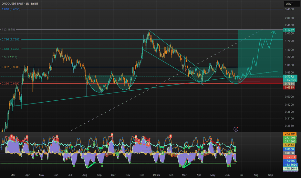Screen dimensions: 301x178
Task: Select the 1 (2.1819) Fibonacci label
Action: pos(8,29)
